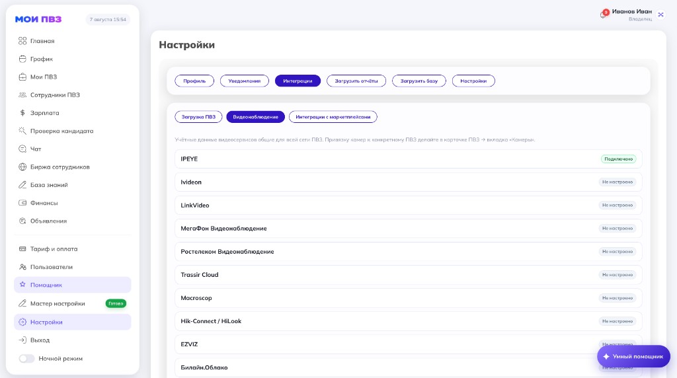Image resolution: width=677 pixels, height=378 pixels.
Task: Click the sparkle icon on Умный помощник
Action: (606, 356)
